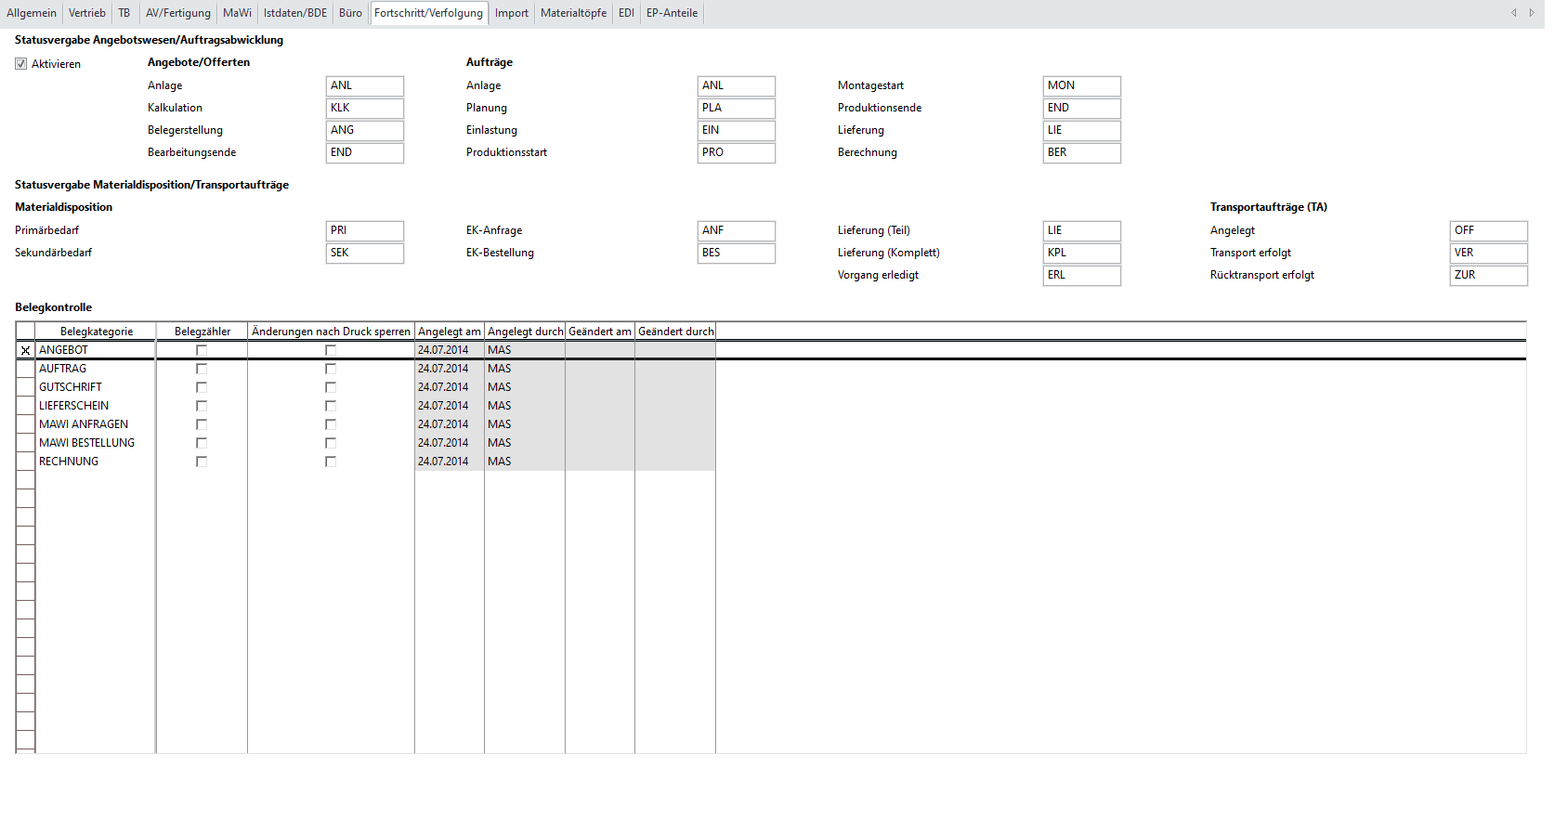Tick Änderungen nach Druck sperren for RECHNUNG
This screenshot has width=1567, height=833.
click(x=331, y=462)
